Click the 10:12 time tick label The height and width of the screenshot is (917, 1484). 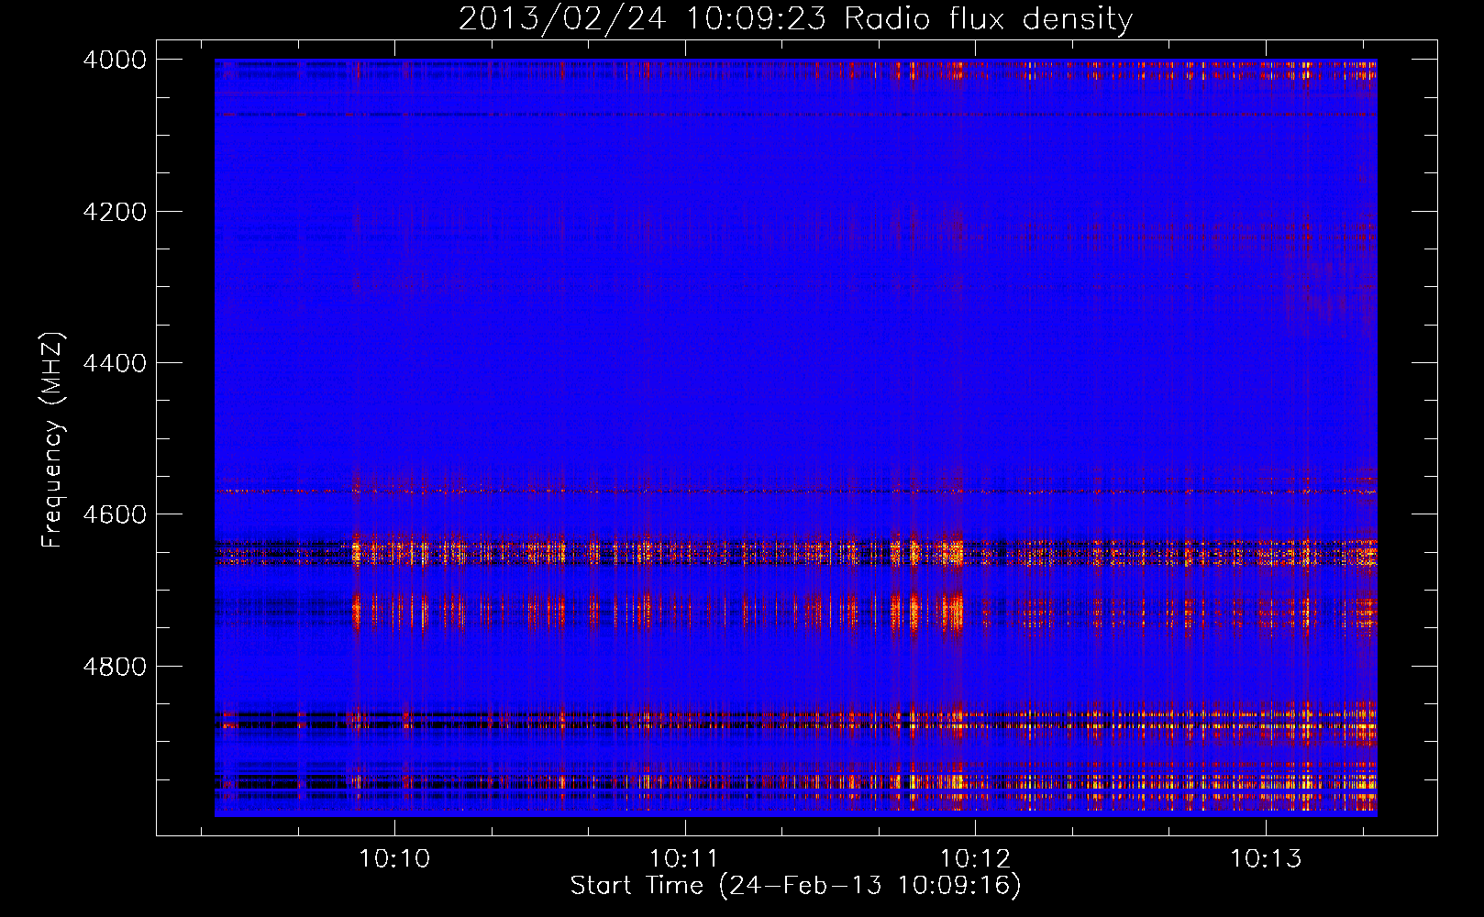pos(976,859)
